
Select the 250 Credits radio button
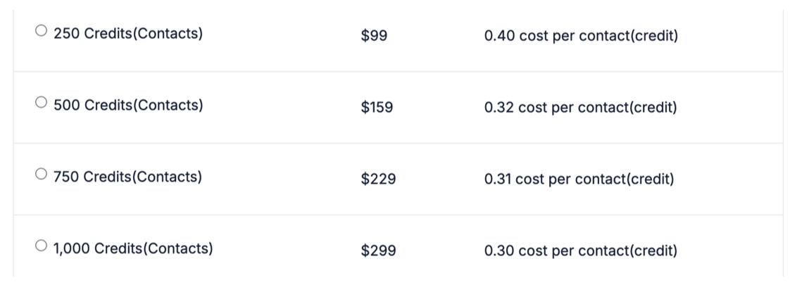tap(42, 32)
